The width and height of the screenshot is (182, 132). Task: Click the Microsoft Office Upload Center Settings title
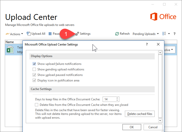pyautogui.click(x=51, y=45)
